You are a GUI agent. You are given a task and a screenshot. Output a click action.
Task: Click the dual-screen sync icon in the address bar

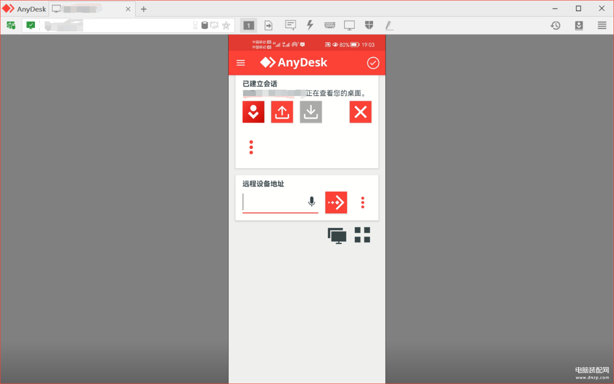[x=214, y=25]
